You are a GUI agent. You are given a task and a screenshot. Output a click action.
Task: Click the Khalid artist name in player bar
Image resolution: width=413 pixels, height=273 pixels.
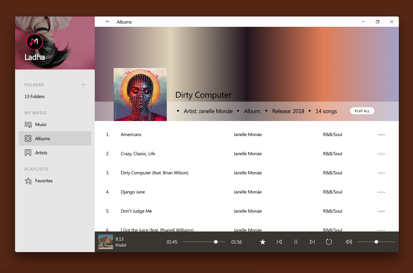tap(121, 245)
